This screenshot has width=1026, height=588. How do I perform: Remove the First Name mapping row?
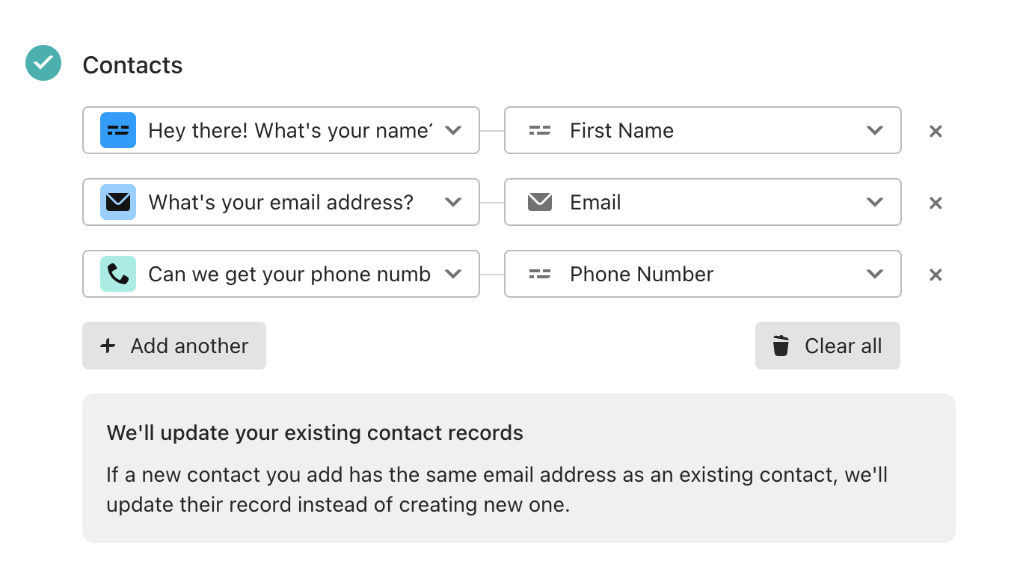[936, 131]
